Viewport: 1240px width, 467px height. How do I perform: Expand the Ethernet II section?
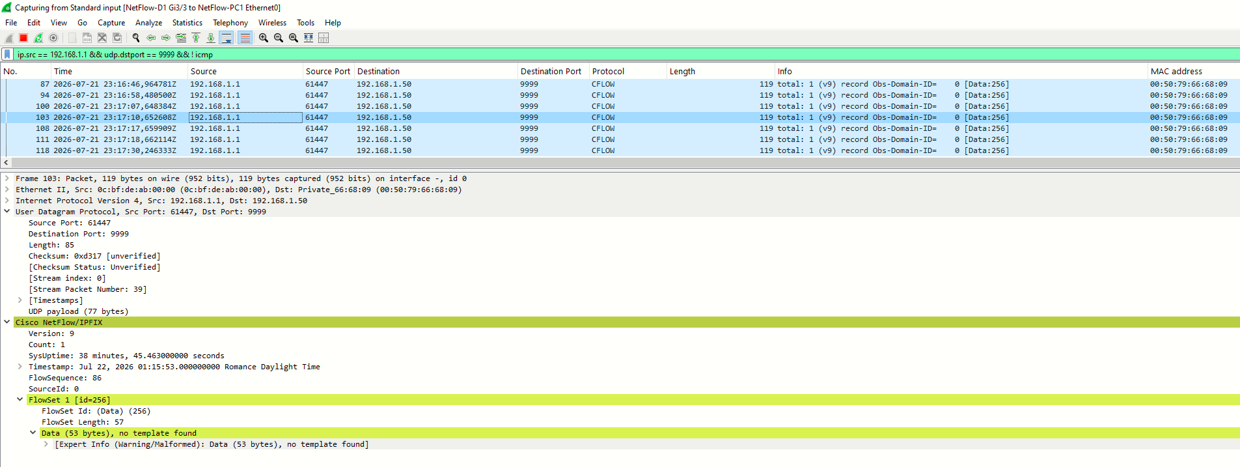pyautogui.click(x=7, y=190)
